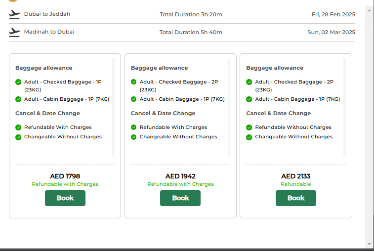Click the inner scrollbar of the AED 2133 card
The height and width of the screenshot is (251, 374).
click(344, 106)
